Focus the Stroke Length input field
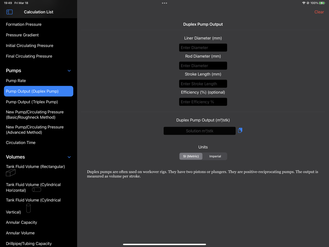This screenshot has height=247, width=329. pyautogui.click(x=203, y=84)
